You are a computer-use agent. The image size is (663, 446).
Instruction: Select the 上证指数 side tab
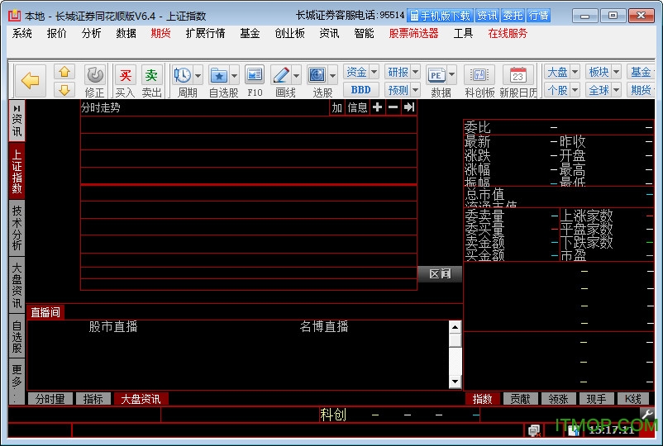tap(17, 171)
